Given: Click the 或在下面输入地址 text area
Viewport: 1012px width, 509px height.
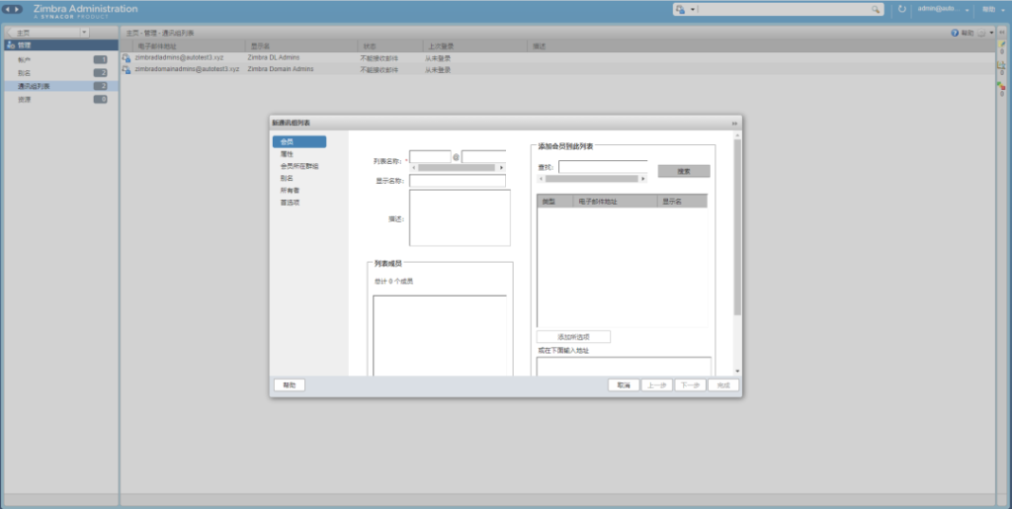Looking at the screenshot, I should 624,367.
